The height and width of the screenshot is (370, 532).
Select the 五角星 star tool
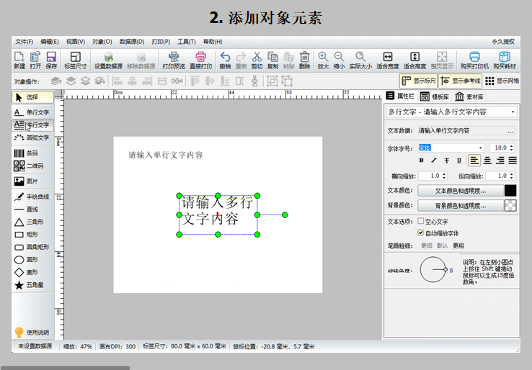pos(32,285)
